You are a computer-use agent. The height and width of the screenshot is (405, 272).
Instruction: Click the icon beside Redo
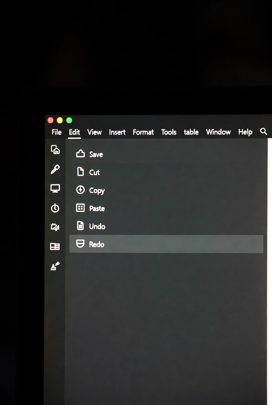coord(80,243)
